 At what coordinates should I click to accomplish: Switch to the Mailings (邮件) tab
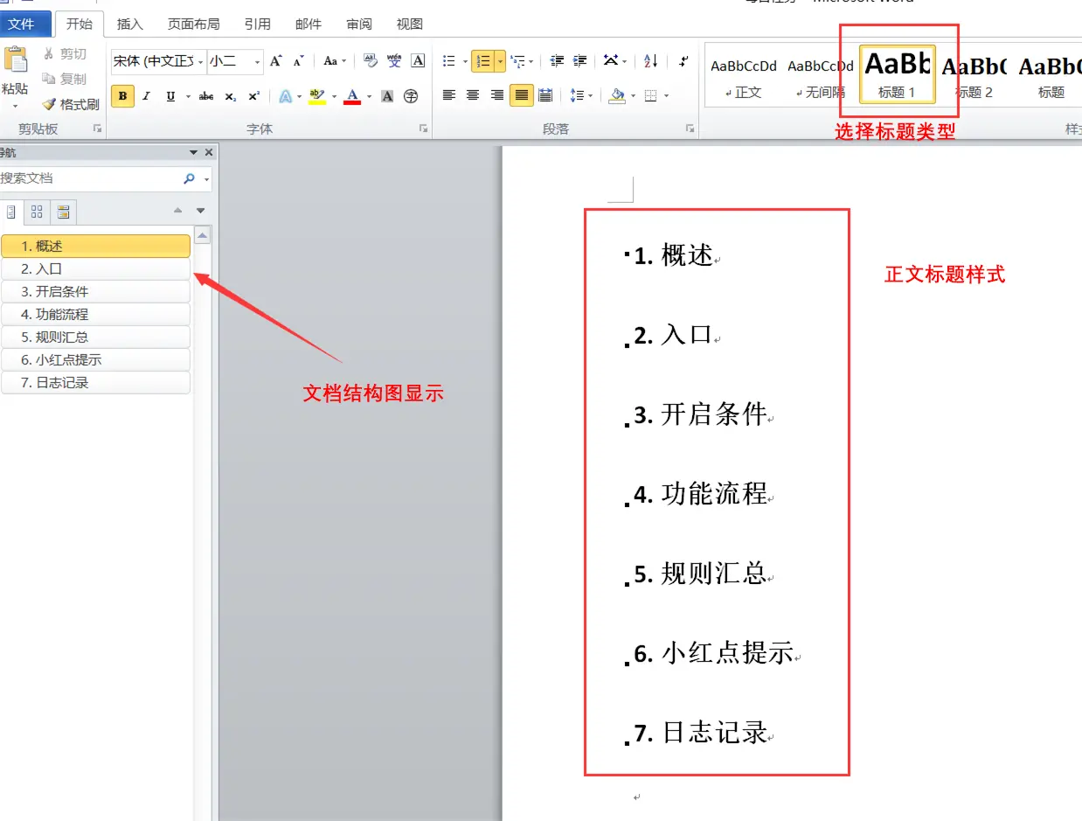point(309,24)
